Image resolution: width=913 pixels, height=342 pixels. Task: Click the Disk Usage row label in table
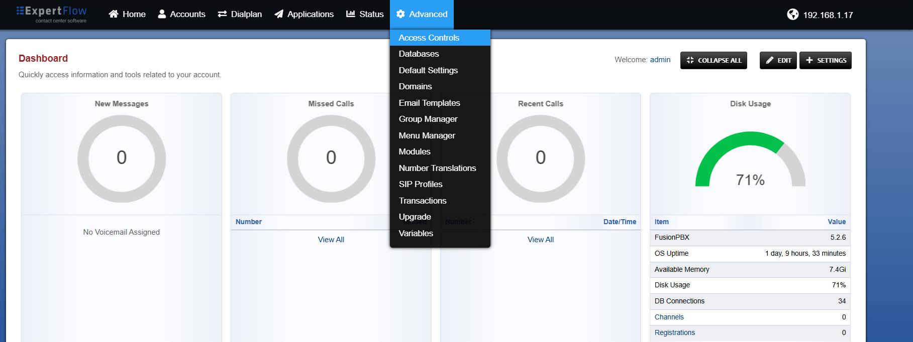coord(672,285)
